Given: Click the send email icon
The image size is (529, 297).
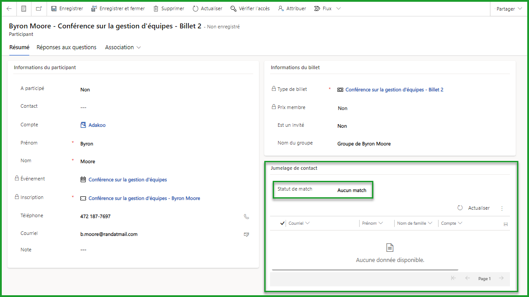Looking at the screenshot, I should pyautogui.click(x=247, y=234).
